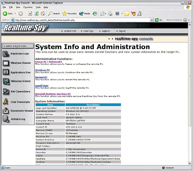This screenshot has width=193, height=171.
Task: Open the Windows Viewed log icon
Action: pyautogui.click(x=6, y=63)
